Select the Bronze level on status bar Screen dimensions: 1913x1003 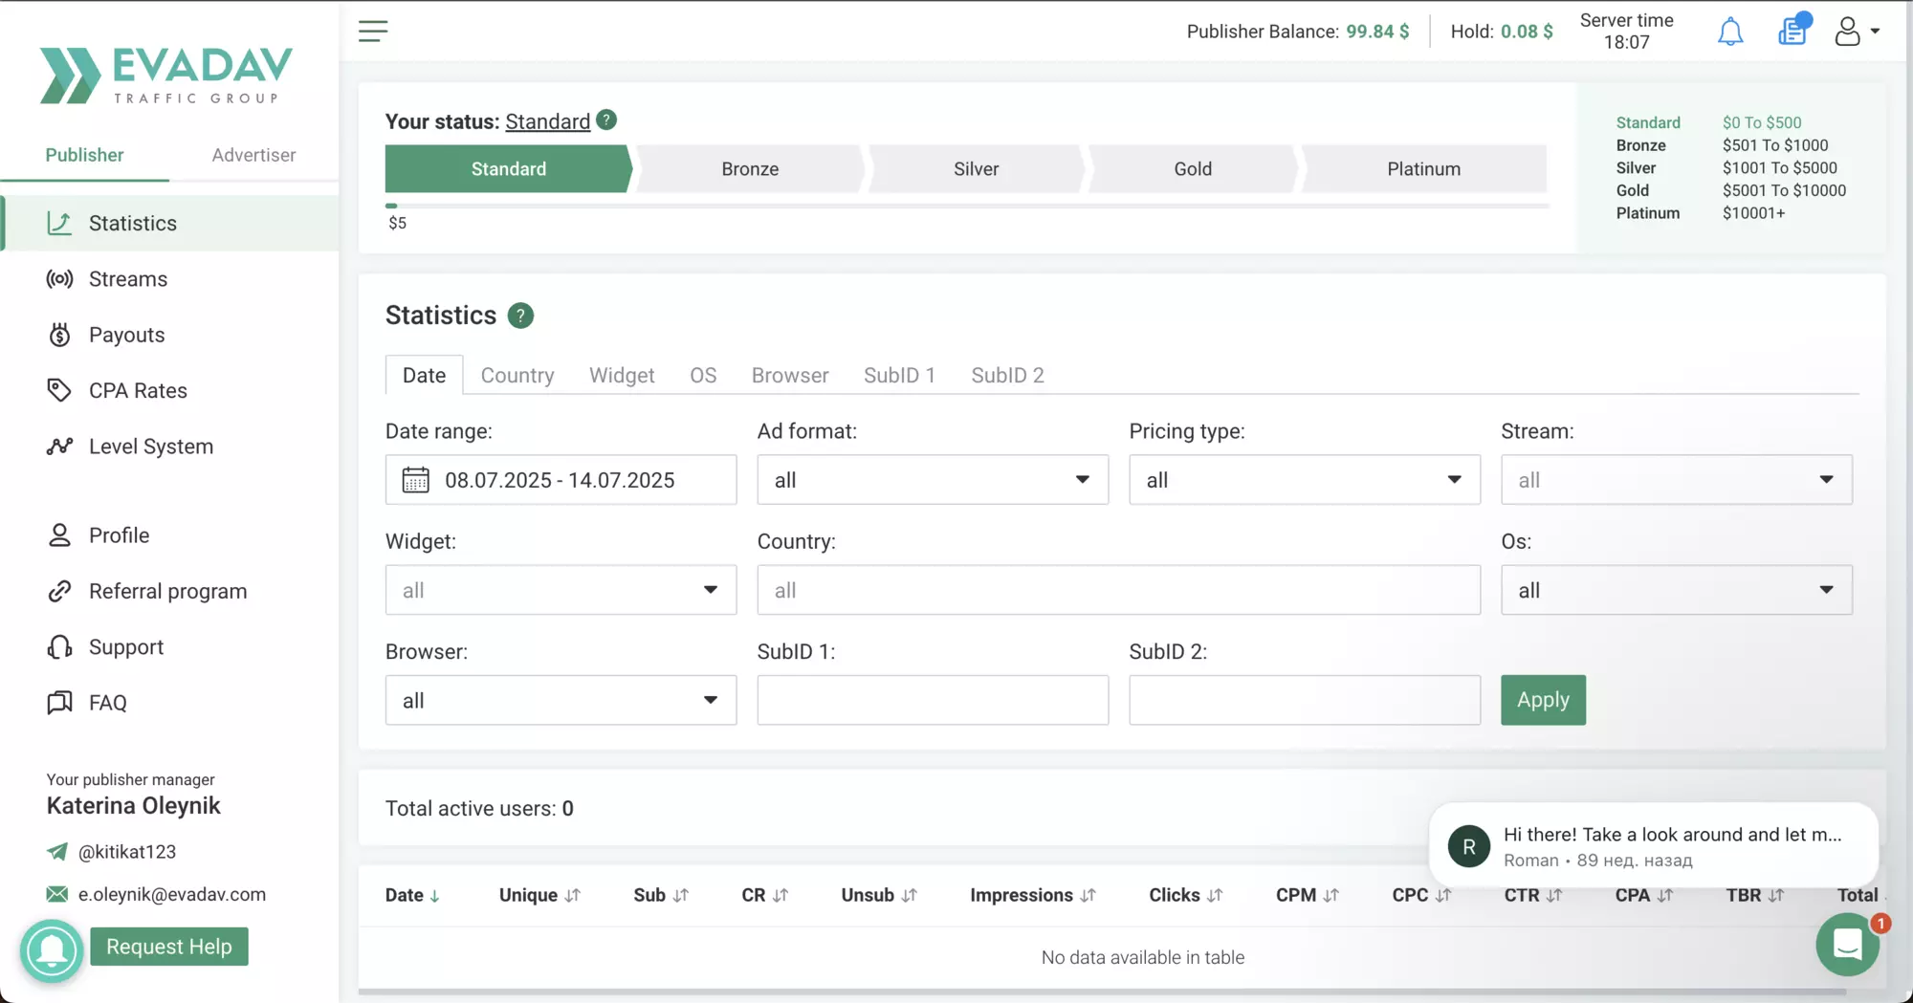(750, 169)
